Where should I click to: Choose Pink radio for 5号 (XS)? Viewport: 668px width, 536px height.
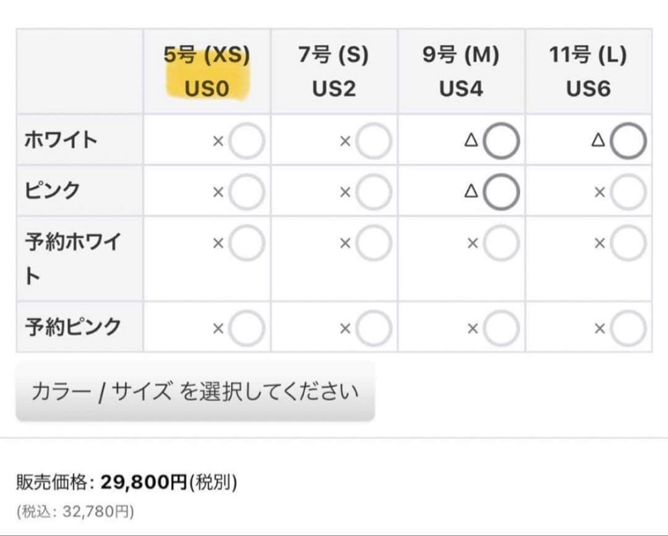pos(246,192)
